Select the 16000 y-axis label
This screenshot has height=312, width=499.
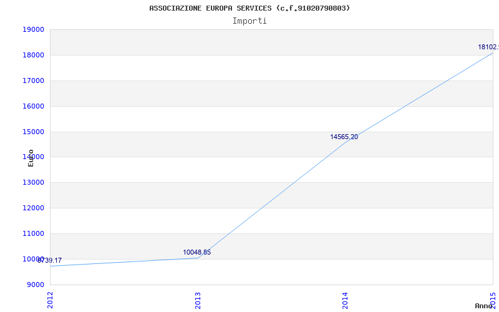(x=33, y=106)
